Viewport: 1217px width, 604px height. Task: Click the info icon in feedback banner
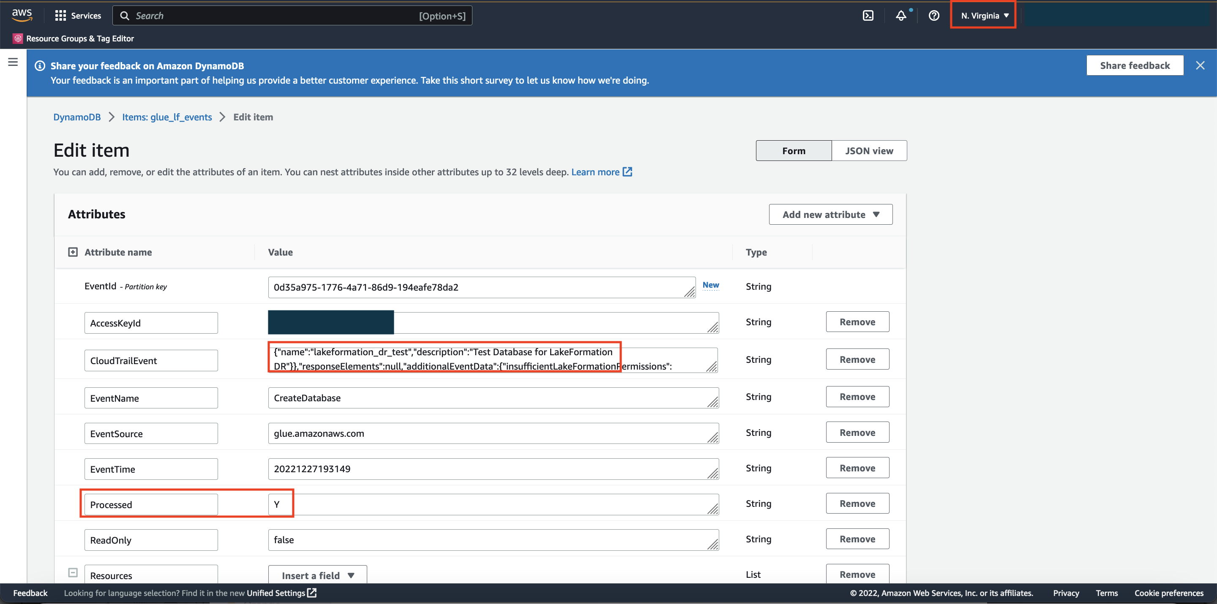point(40,65)
